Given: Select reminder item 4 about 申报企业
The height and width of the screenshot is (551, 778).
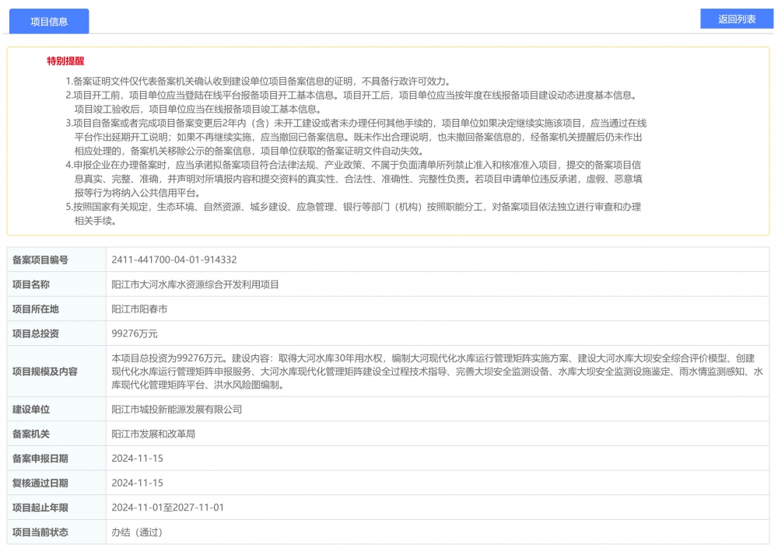Looking at the screenshot, I should (x=354, y=179).
